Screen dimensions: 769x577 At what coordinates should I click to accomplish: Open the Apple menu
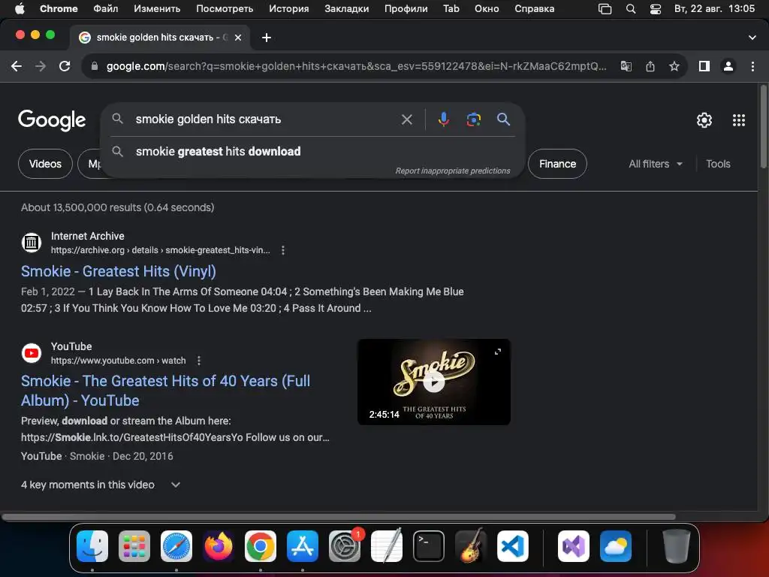coord(20,9)
